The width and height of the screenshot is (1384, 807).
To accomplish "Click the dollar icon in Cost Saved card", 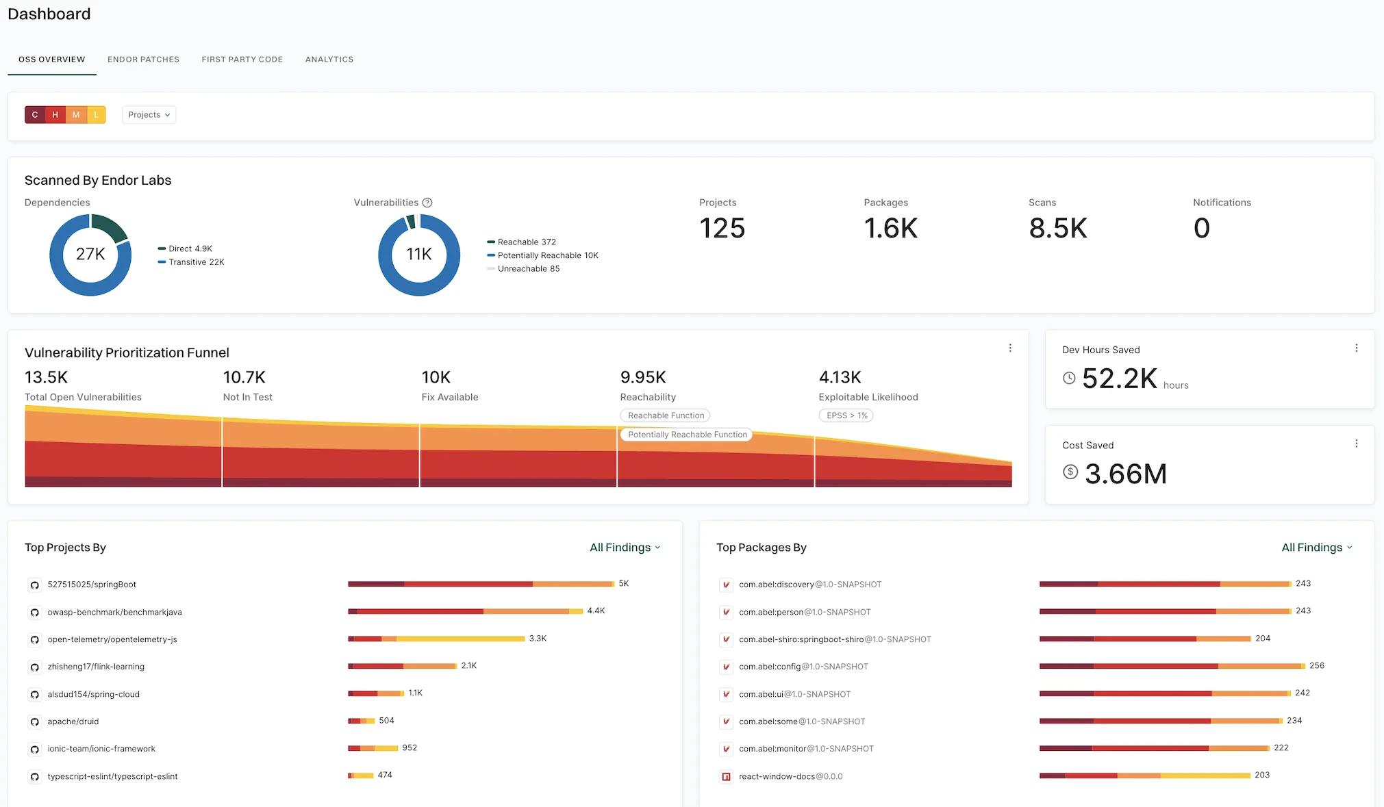I will click(x=1070, y=472).
